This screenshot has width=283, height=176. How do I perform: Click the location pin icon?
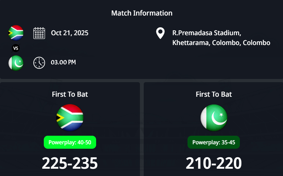coord(161,33)
